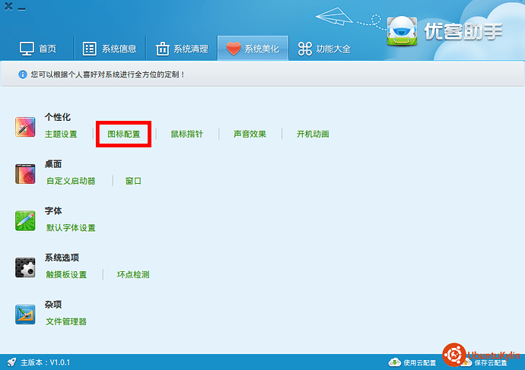The width and height of the screenshot is (525, 370).
Task: Click the 系统选项 gear icon
Action: (x=25, y=267)
